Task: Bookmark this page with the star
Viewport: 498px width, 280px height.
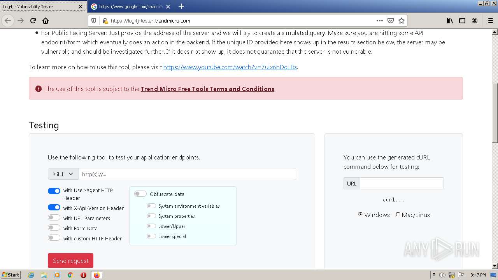Action: pyautogui.click(x=402, y=21)
